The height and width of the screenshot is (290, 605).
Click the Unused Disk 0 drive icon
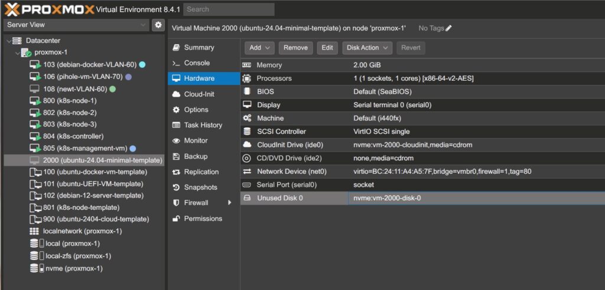[247, 198]
